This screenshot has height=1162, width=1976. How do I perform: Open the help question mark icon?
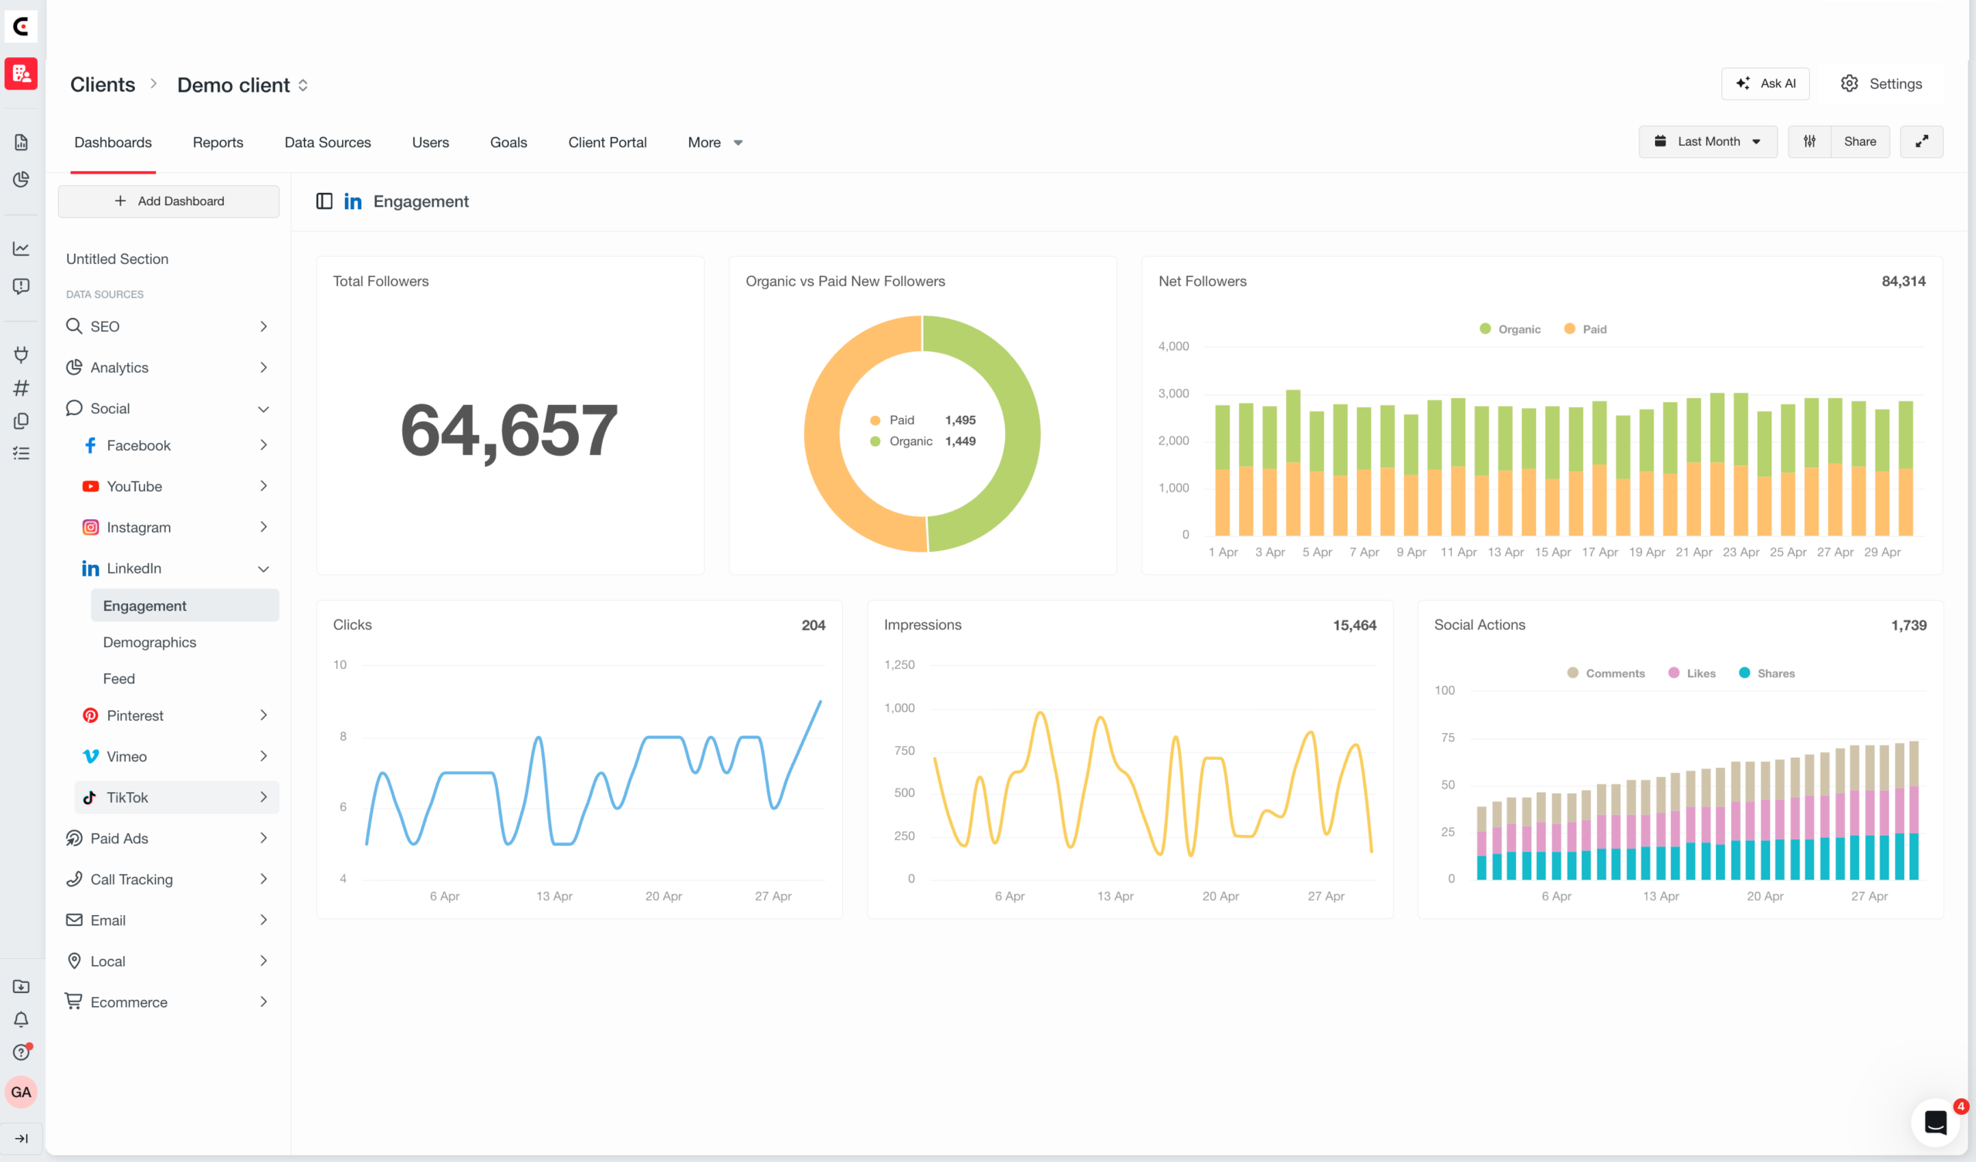coord(21,1052)
